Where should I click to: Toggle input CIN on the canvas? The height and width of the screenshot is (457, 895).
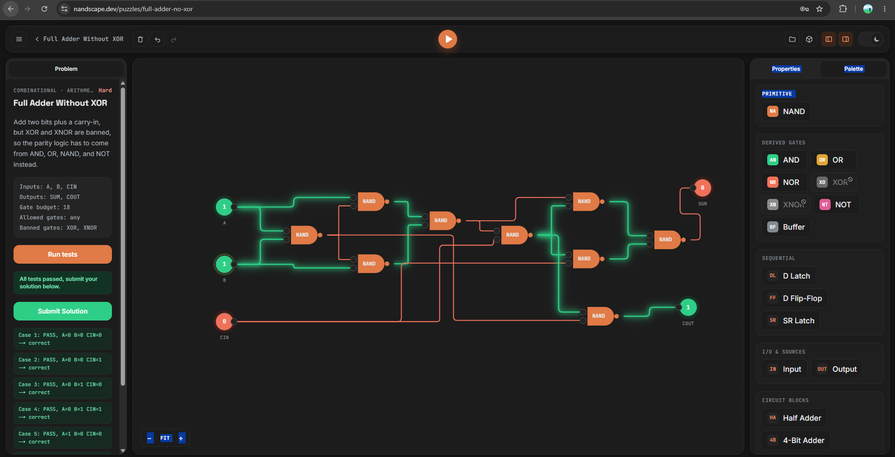click(224, 321)
